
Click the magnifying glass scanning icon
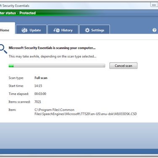(3, 49)
